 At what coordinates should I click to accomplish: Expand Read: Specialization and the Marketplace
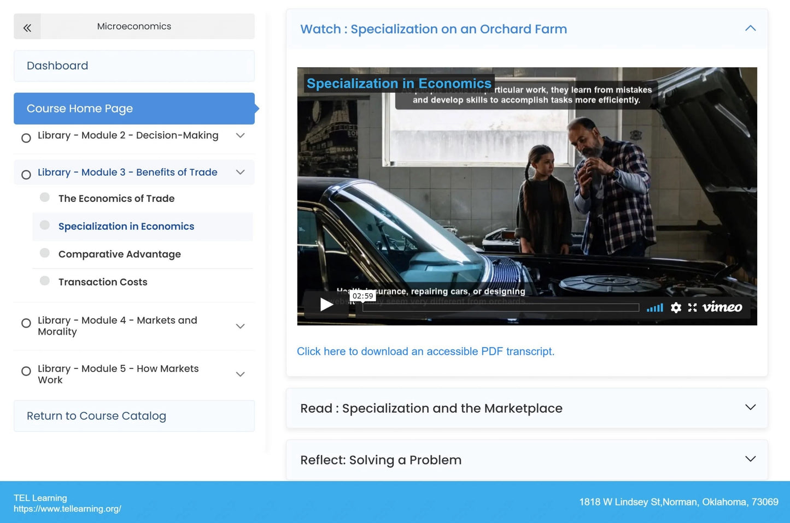(x=750, y=408)
